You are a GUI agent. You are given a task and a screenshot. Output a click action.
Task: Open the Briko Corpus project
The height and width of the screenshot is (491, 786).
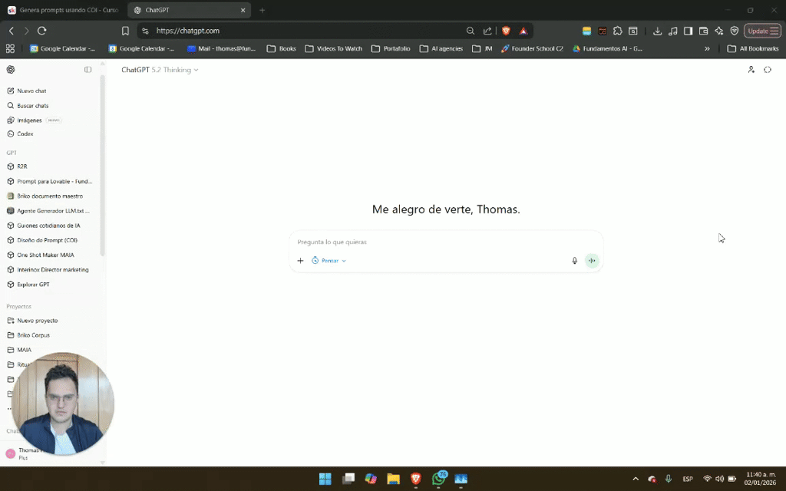(28, 335)
